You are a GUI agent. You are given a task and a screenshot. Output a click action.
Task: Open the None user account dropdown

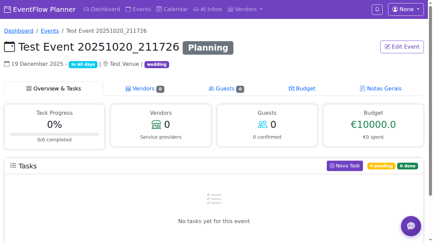[406, 9]
